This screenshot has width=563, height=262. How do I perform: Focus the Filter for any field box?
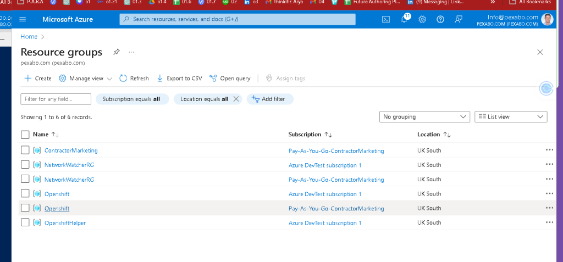56,99
